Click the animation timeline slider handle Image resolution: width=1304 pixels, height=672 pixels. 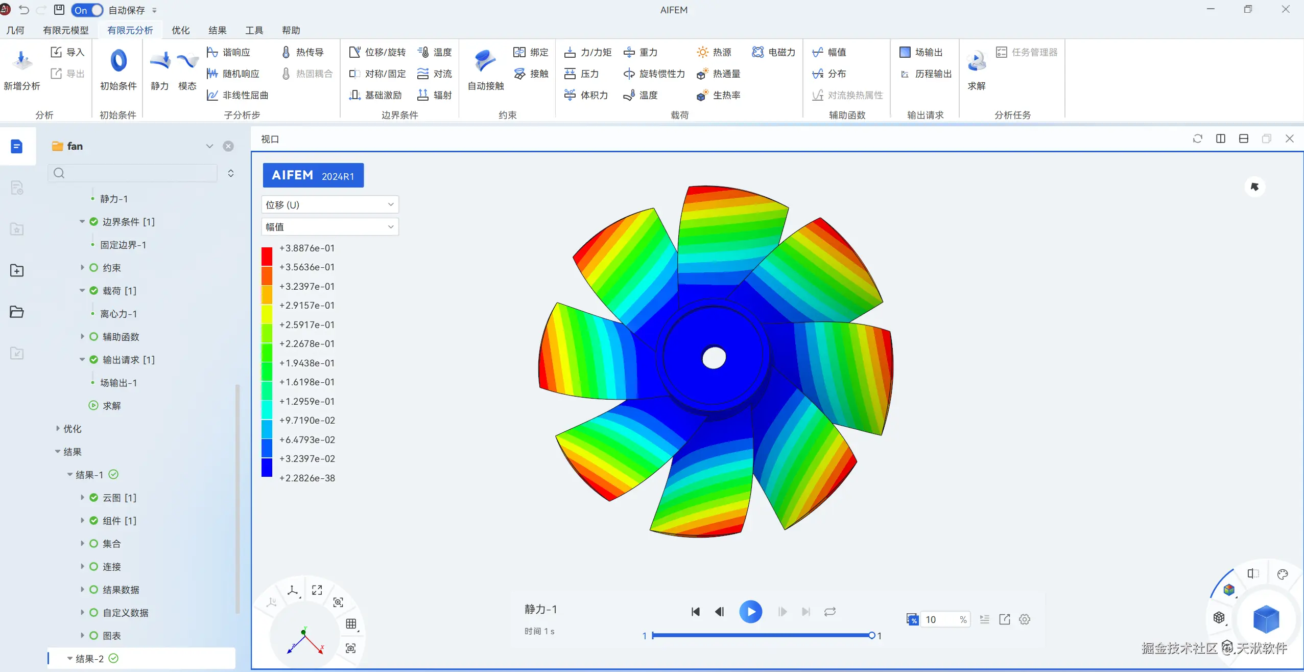point(871,635)
